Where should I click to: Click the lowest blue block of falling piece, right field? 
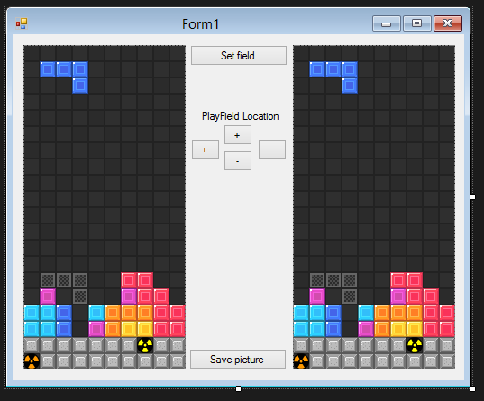[x=350, y=86]
